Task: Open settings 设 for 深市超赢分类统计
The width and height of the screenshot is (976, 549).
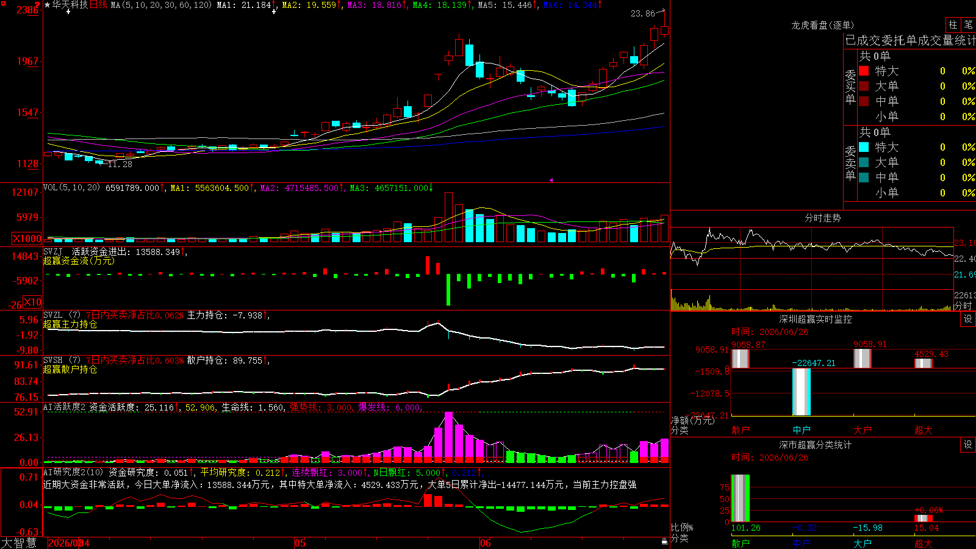Action: 968,445
